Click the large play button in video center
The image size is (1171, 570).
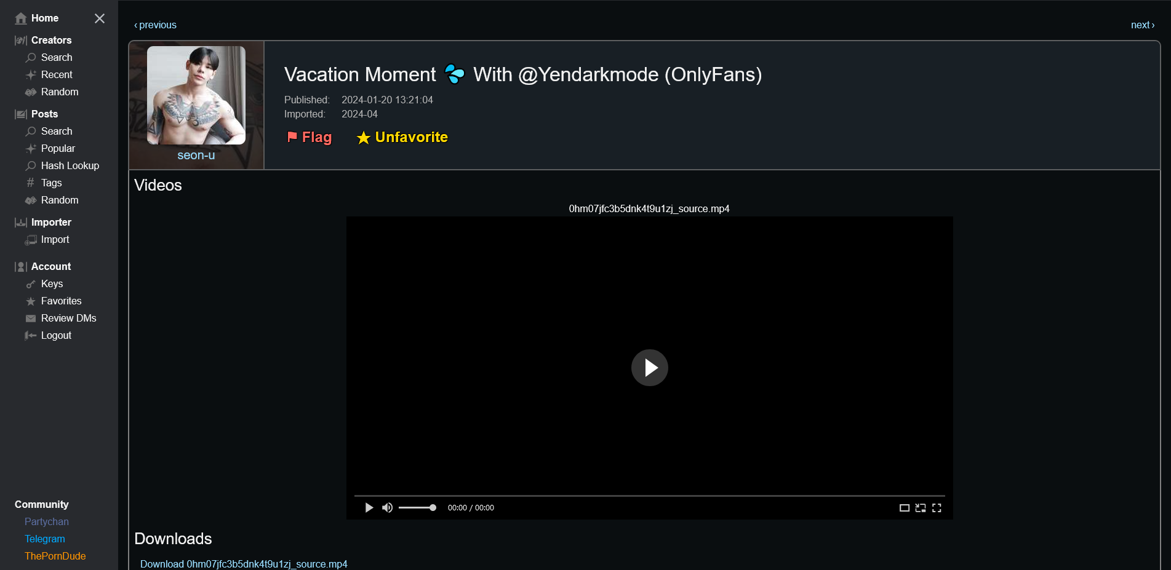click(649, 368)
